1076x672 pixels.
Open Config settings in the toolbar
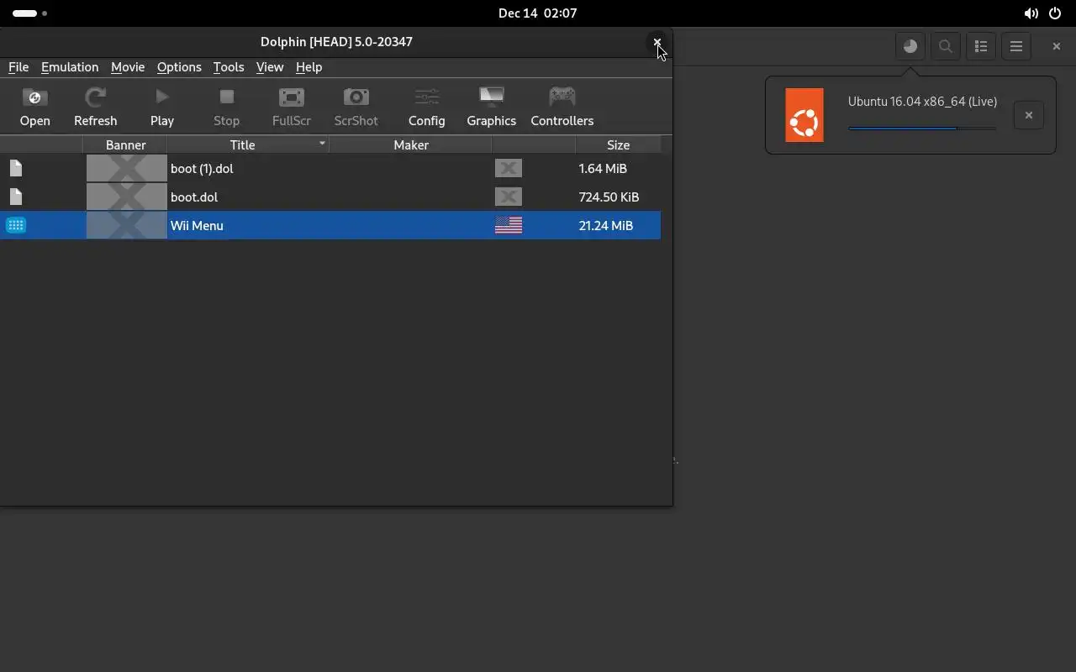pyautogui.click(x=426, y=107)
